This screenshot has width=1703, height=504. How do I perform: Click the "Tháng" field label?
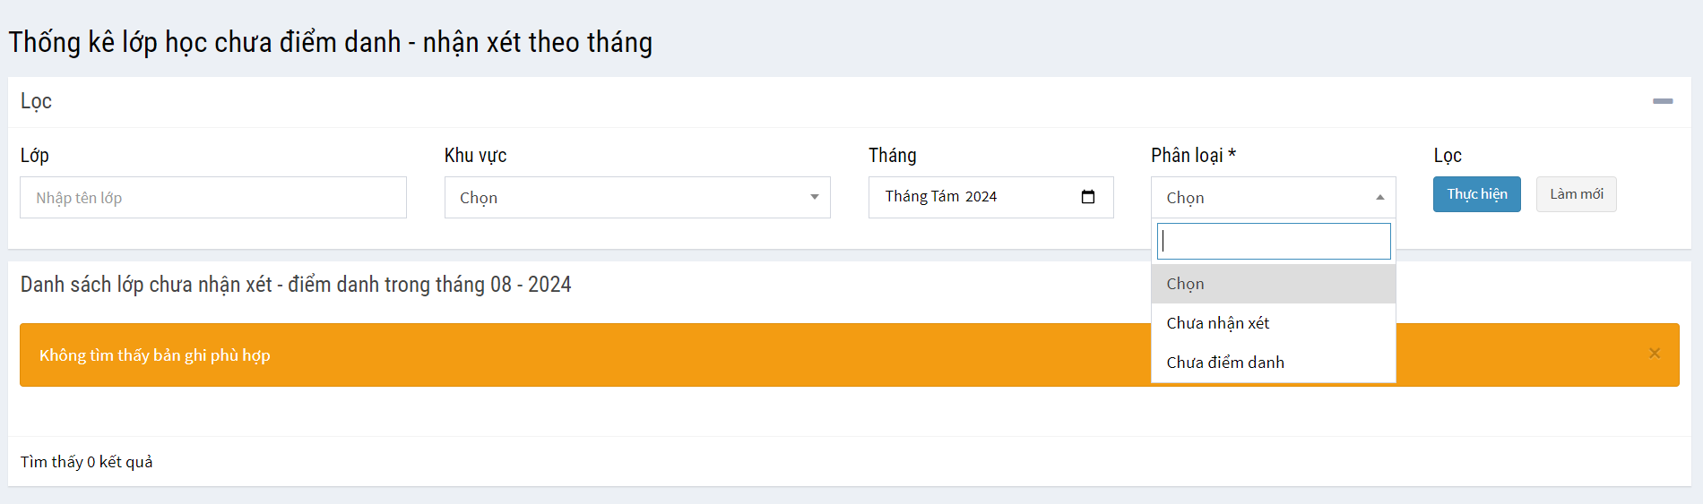[892, 155]
